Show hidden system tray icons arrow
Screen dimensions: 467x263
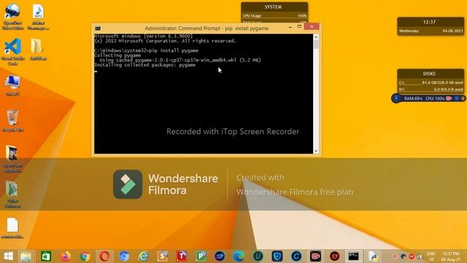click(387, 256)
